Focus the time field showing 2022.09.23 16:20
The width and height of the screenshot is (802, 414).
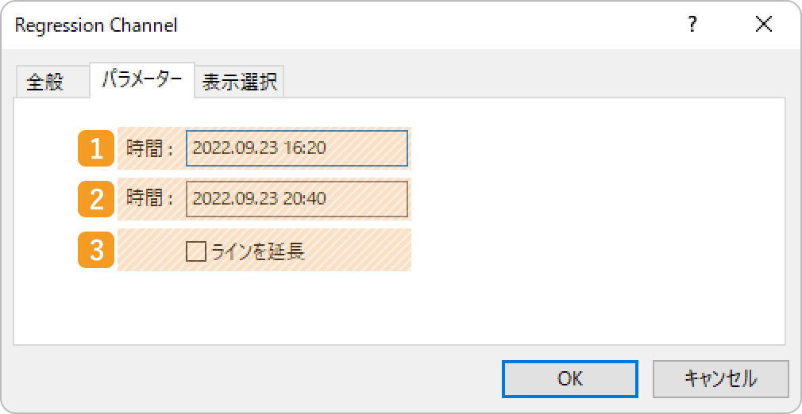(x=297, y=148)
